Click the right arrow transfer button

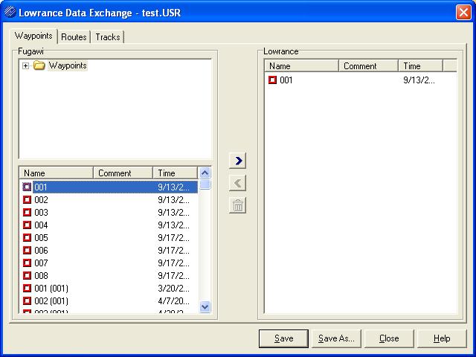(238, 161)
